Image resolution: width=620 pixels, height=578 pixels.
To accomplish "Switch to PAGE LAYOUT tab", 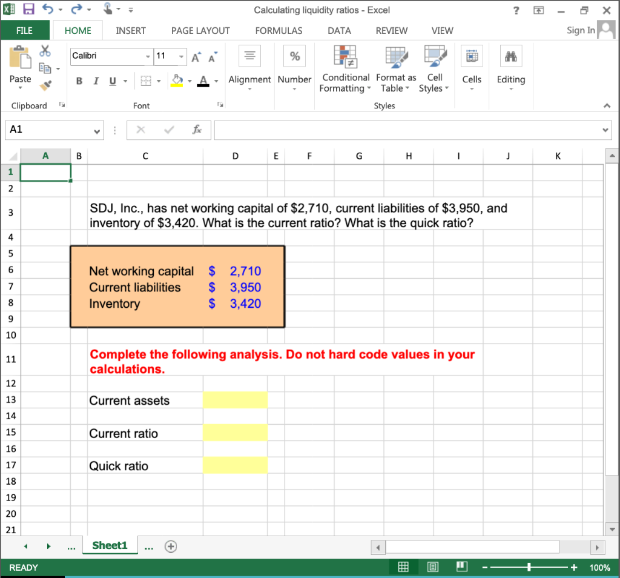I will [200, 30].
